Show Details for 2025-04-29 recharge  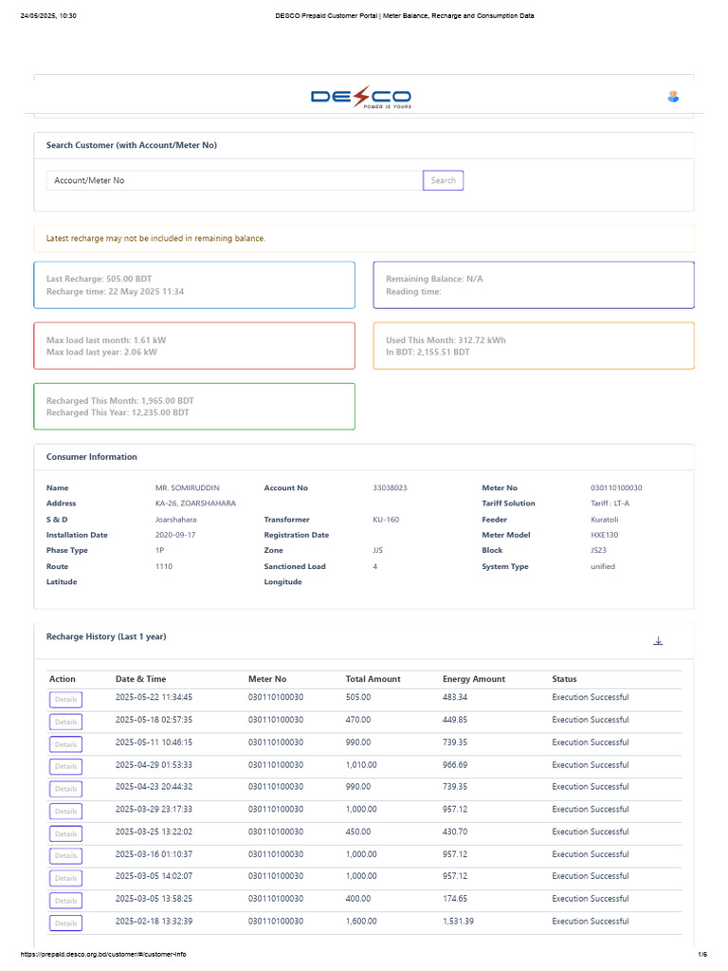(x=65, y=766)
